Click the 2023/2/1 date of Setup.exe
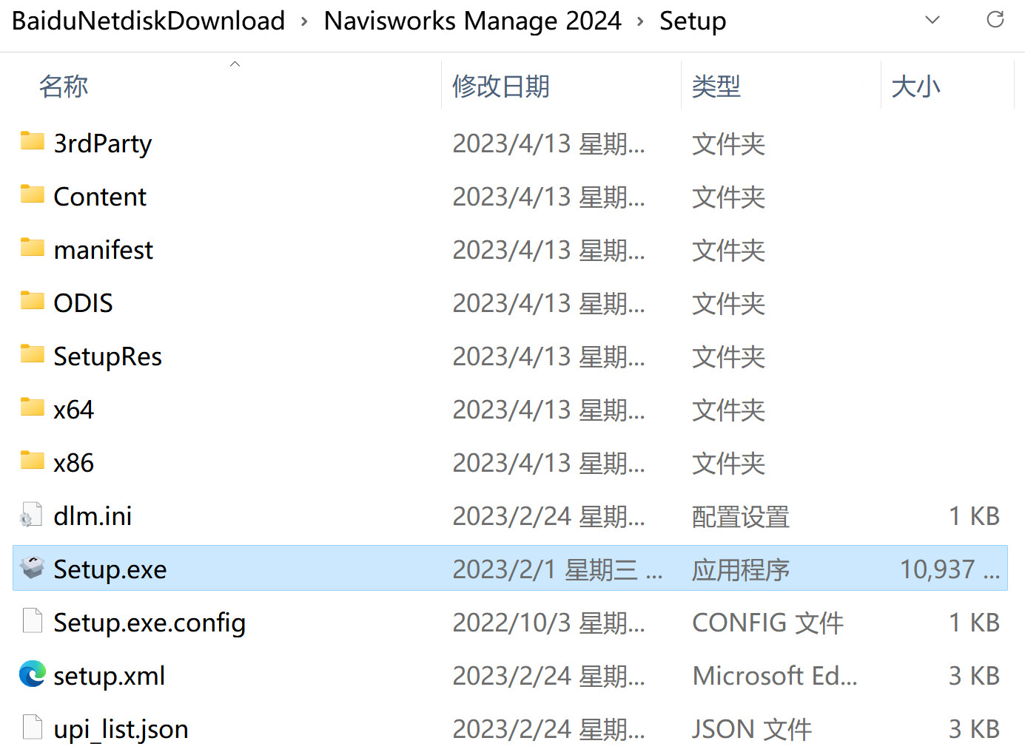 (558, 569)
